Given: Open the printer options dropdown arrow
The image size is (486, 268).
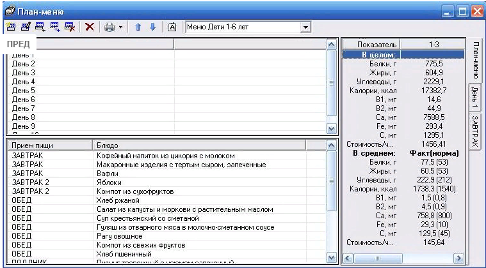Looking at the screenshot, I should (120, 27).
